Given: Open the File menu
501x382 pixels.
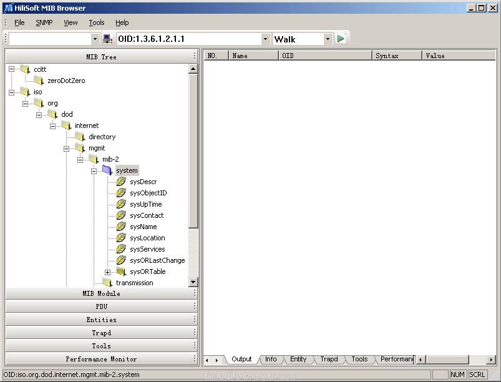Looking at the screenshot, I should tap(19, 22).
